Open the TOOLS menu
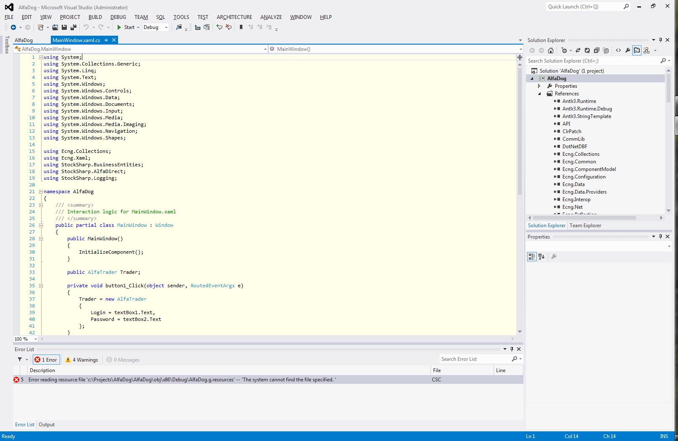Screen dimensions: 678x441 (181, 17)
